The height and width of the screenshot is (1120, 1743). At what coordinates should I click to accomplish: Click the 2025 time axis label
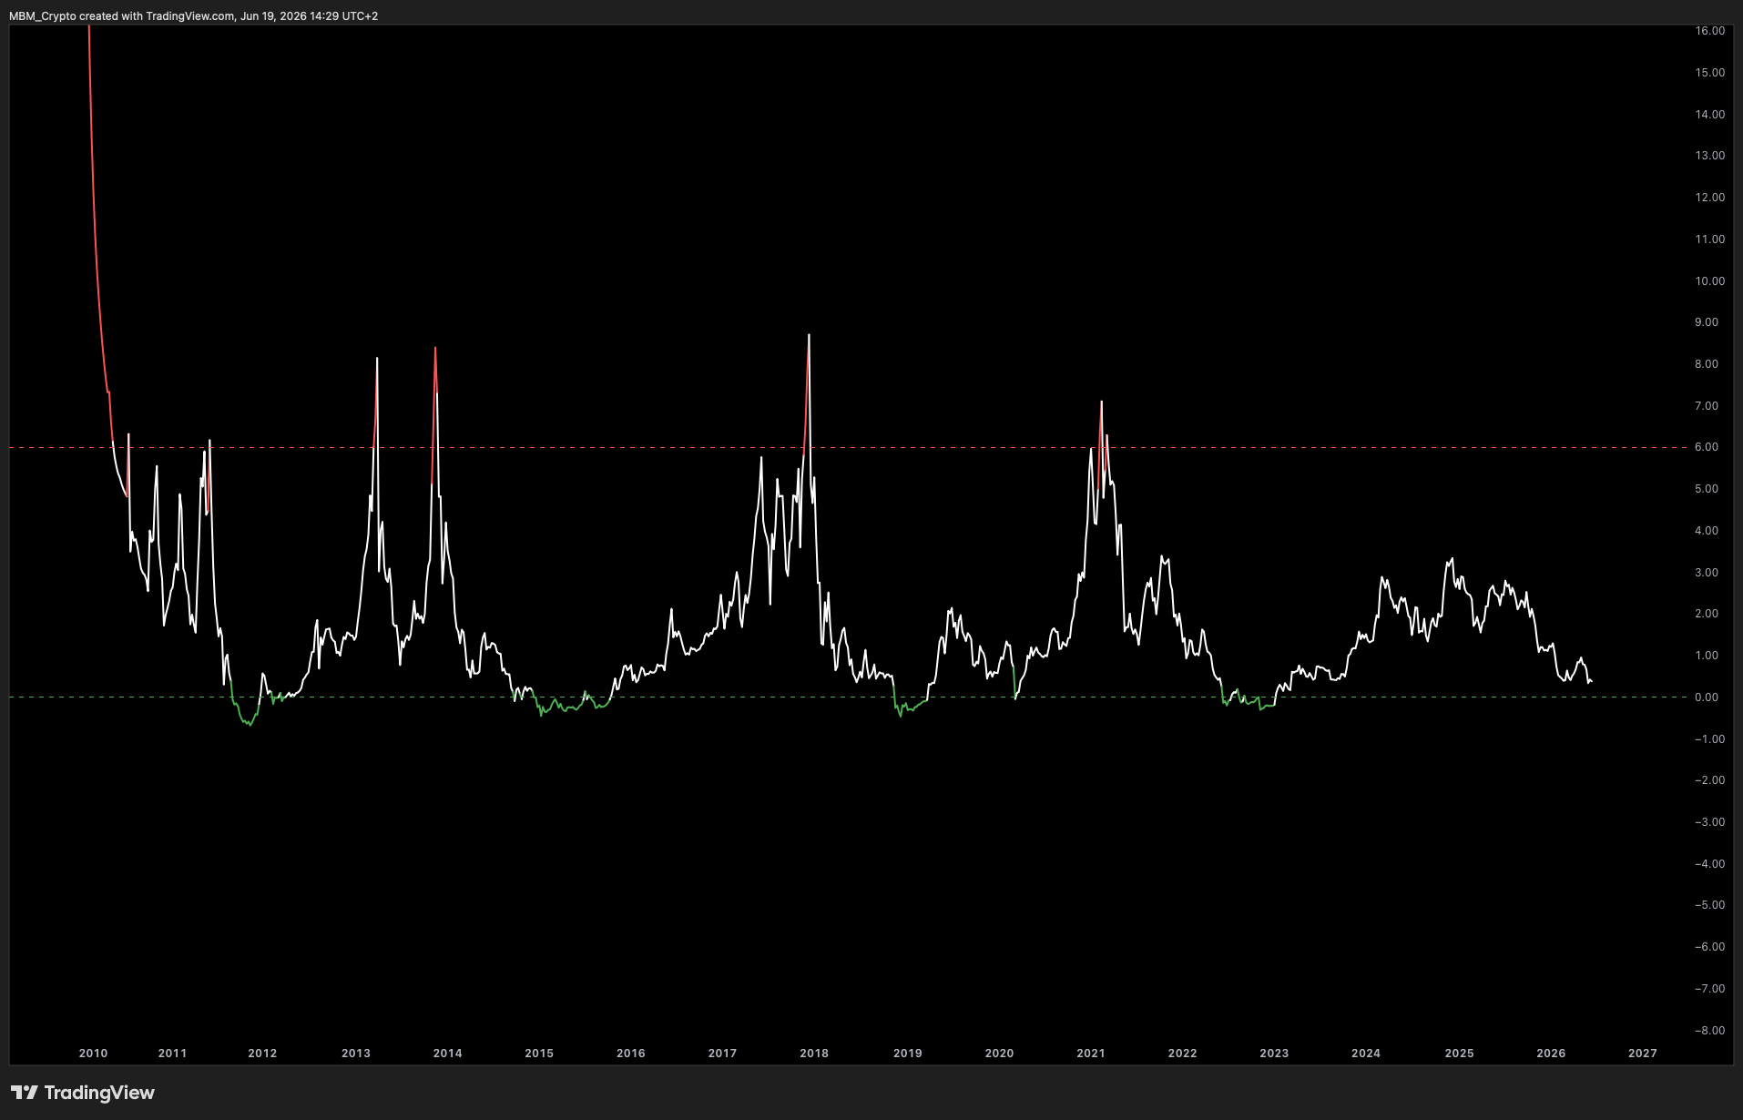pos(1459,1054)
